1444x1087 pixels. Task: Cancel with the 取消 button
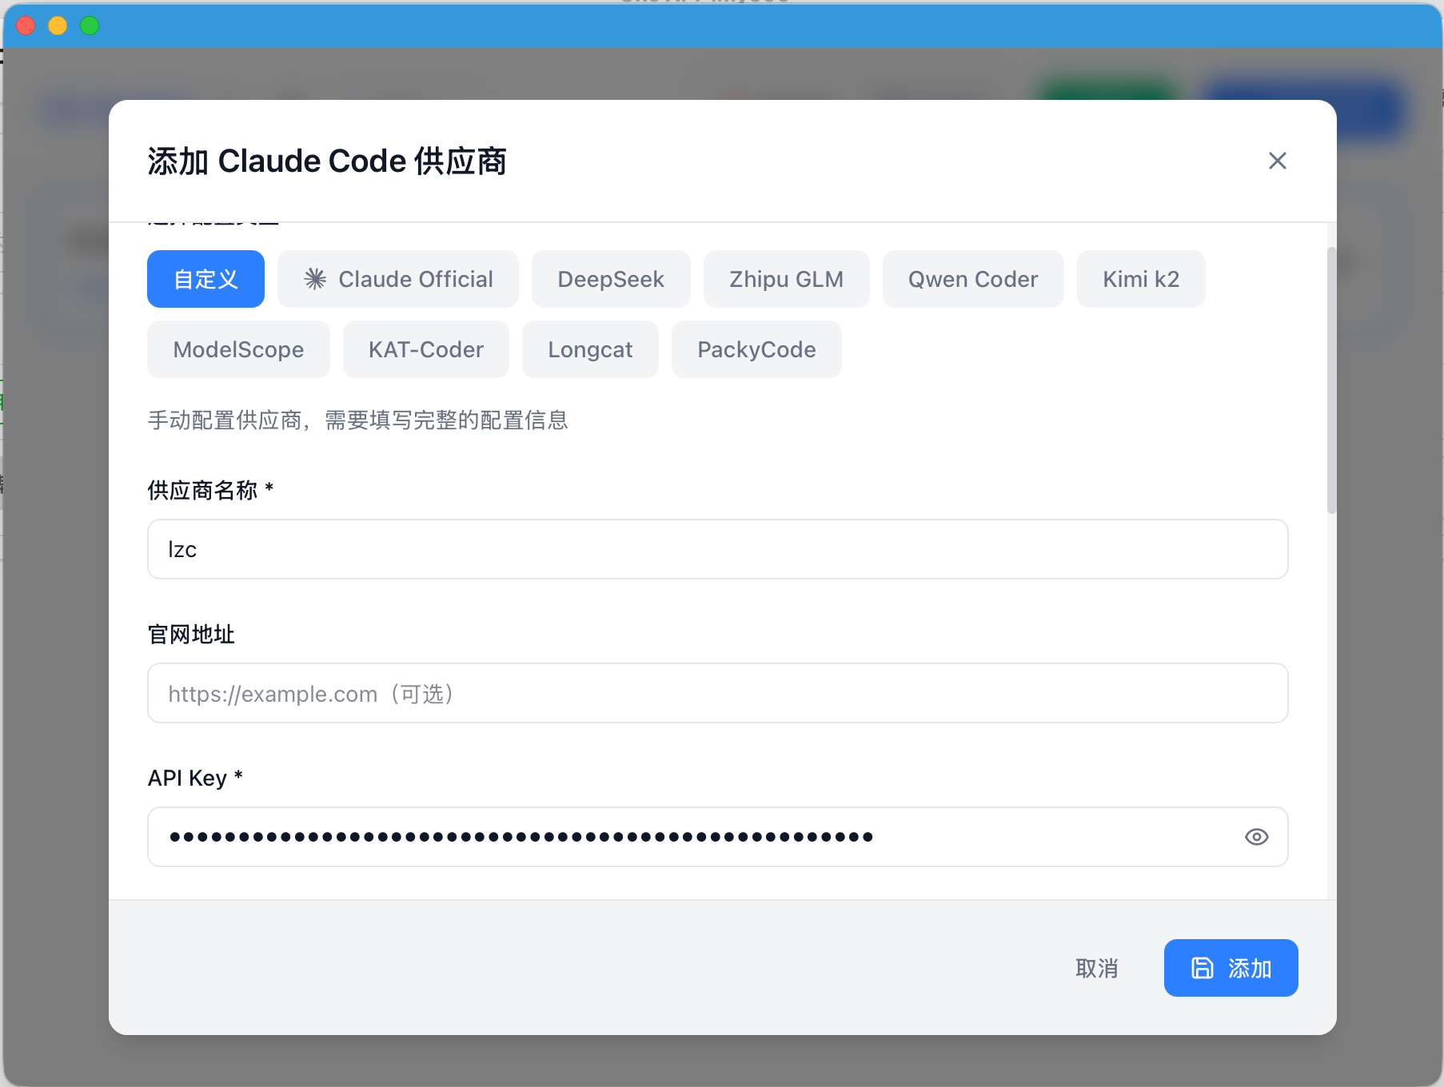click(1096, 968)
